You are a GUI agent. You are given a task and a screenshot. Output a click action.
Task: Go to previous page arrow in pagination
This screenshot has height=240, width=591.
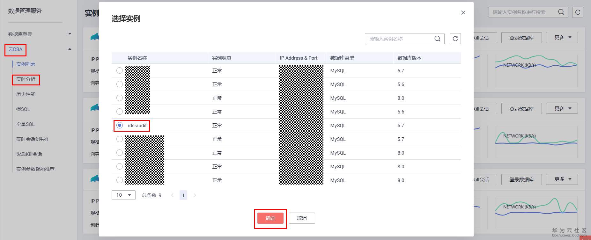(172, 195)
